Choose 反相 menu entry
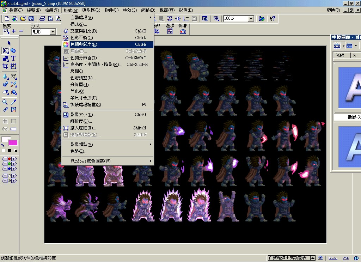This screenshot has width=361, height=262. (108, 71)
